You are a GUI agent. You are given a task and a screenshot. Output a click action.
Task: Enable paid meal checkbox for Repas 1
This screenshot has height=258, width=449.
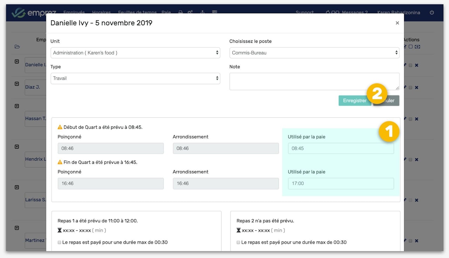click(x=60, y=242)
